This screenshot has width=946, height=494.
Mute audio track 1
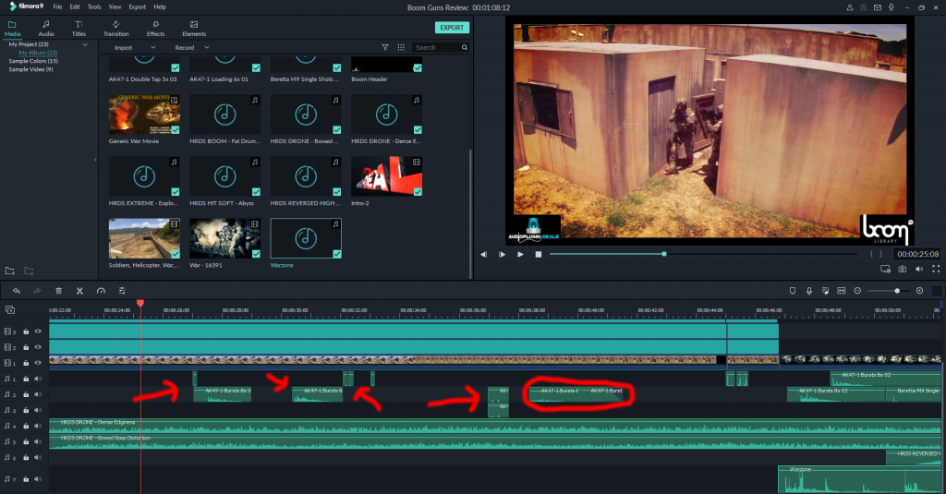tap(38, 379)
